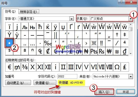Pick the superscript 4 symbol
This screenshot has width=138, height=97.
pyautogui.click(x=124, y=43)
